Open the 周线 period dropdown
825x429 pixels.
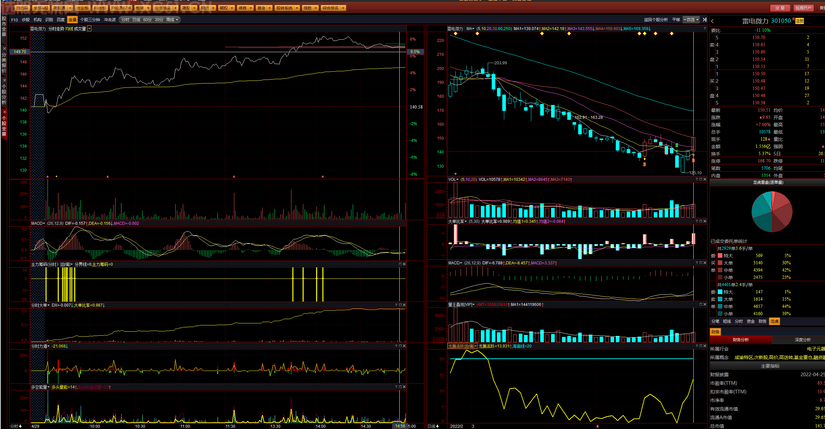pos(172,20)
